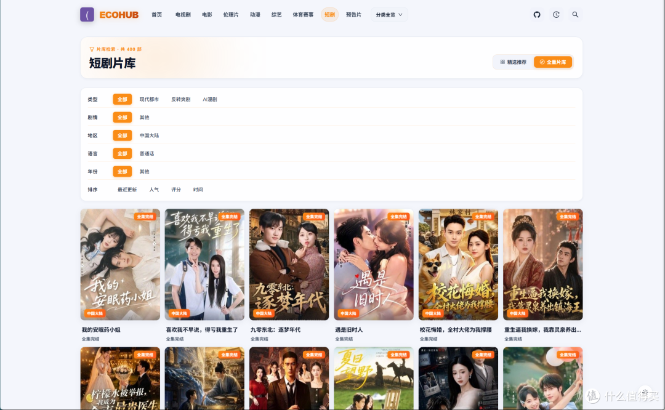Open the 伦理片 nav item
This screenshot has width=665, height=410.
(x=231, y=14)
